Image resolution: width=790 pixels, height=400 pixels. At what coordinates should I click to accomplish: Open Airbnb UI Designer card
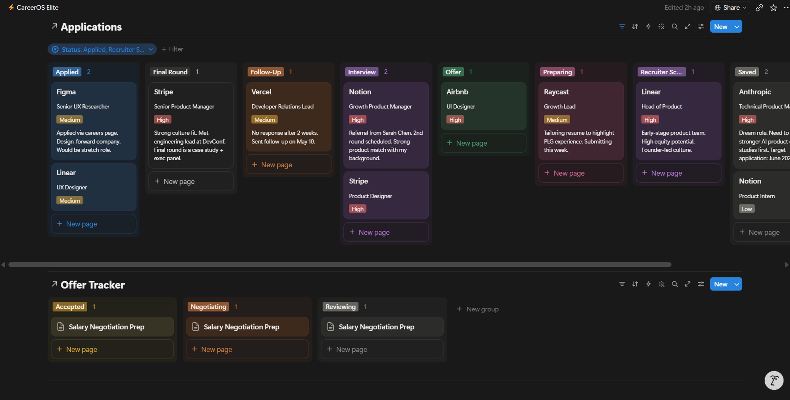point(484,106)
